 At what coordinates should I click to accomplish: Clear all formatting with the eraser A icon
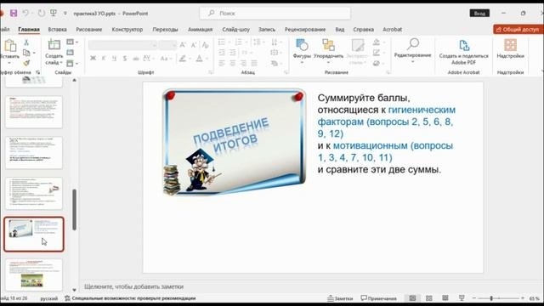205,45
